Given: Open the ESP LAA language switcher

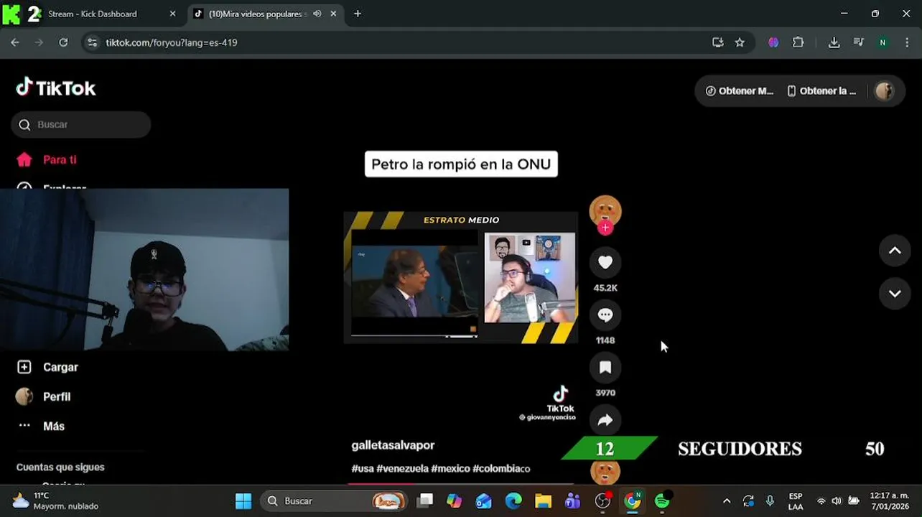Looking at the screenshot, I should 796,500.
